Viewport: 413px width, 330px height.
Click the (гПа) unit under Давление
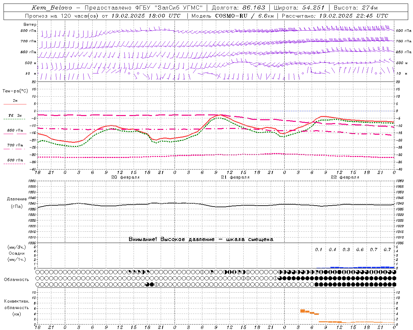tap(17, 207)
